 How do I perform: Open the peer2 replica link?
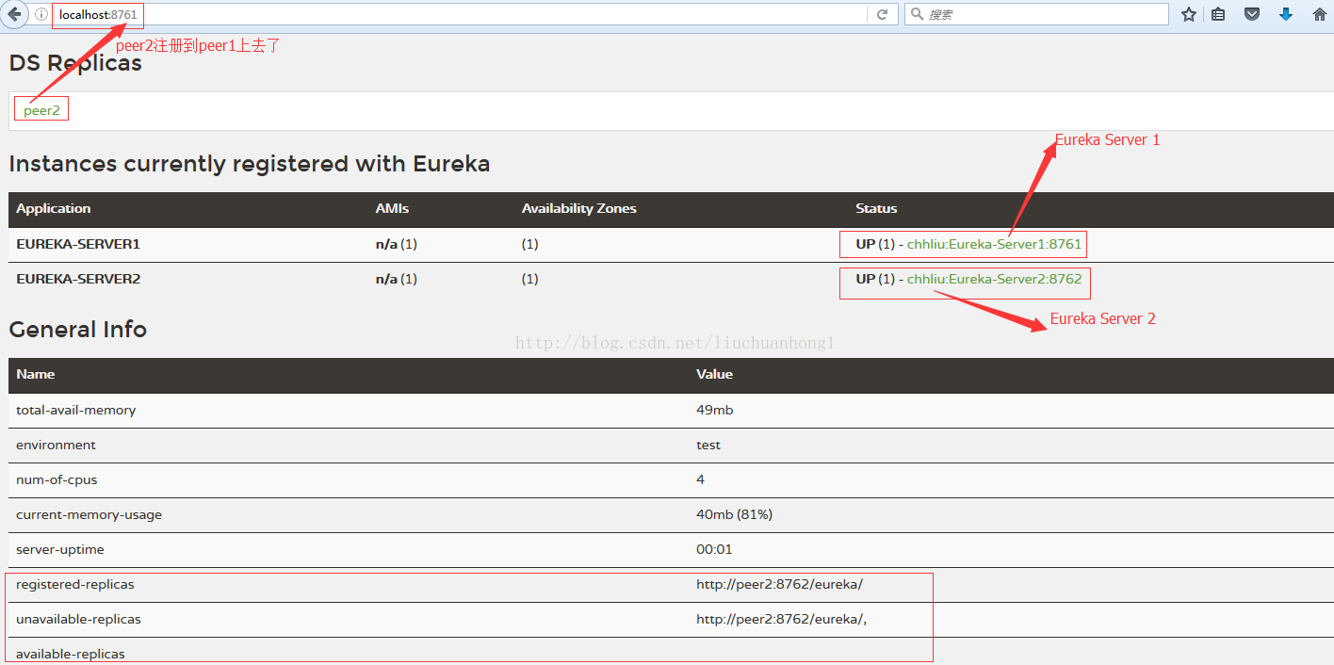point(41,110)
